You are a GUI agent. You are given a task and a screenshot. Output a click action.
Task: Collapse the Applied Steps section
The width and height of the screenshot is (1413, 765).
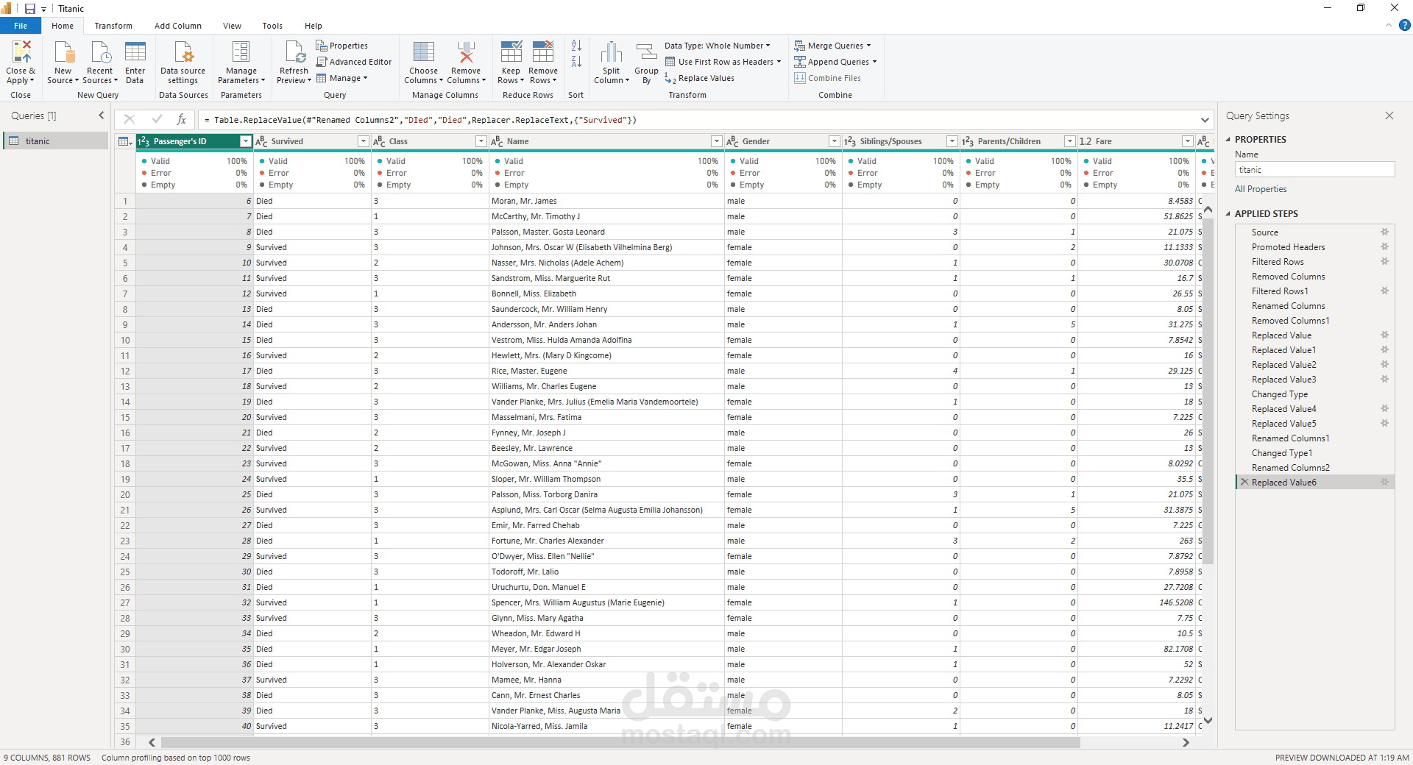coord(1228,214)
